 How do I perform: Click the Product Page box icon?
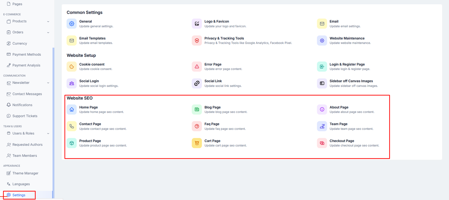[72, 143]
